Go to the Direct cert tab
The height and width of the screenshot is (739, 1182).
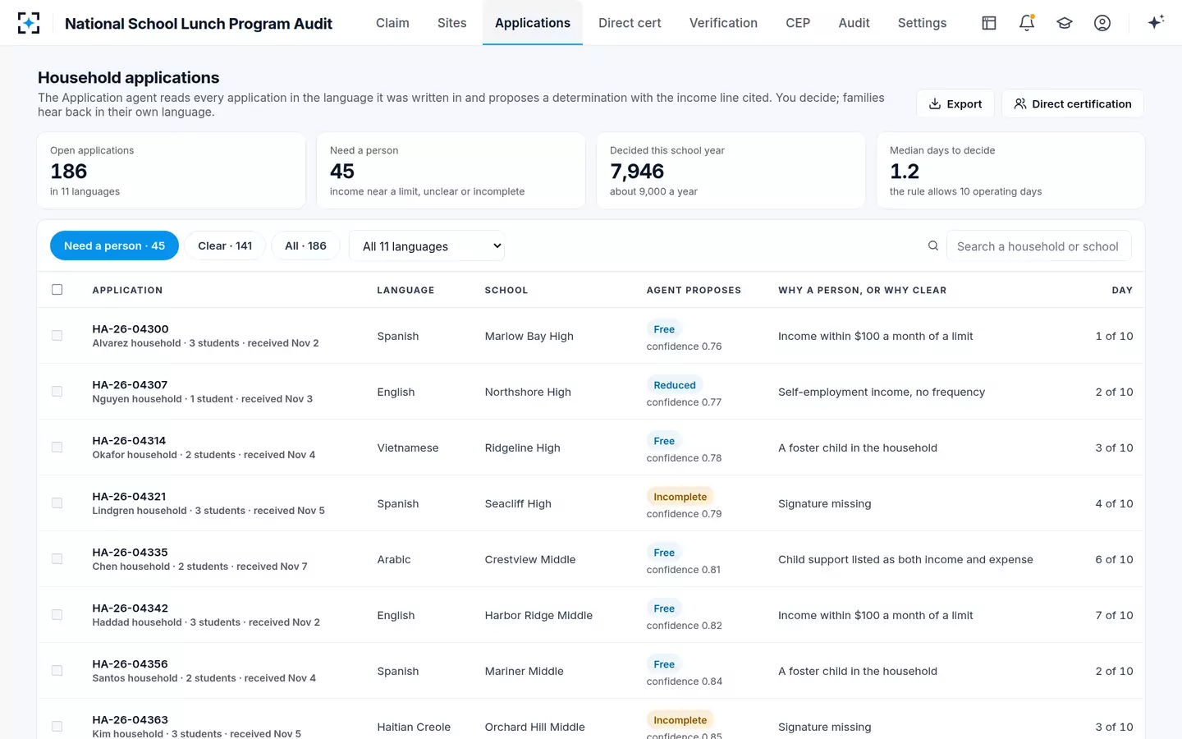(630, 23)
